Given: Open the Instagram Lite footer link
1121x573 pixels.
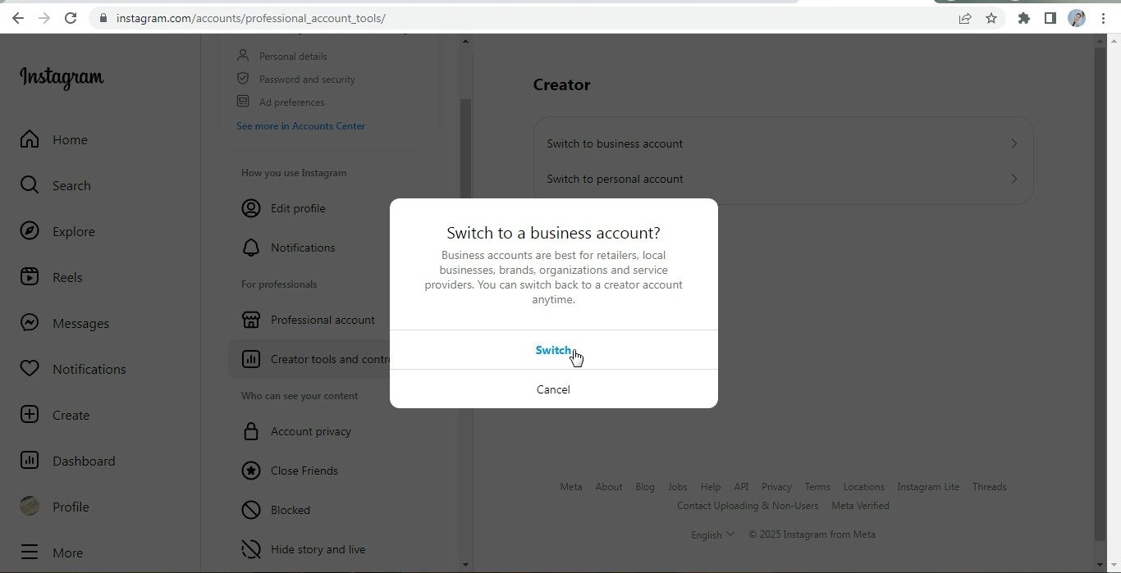Looking at the screenshot, I should pyautogui.click(x=928, y=487).
